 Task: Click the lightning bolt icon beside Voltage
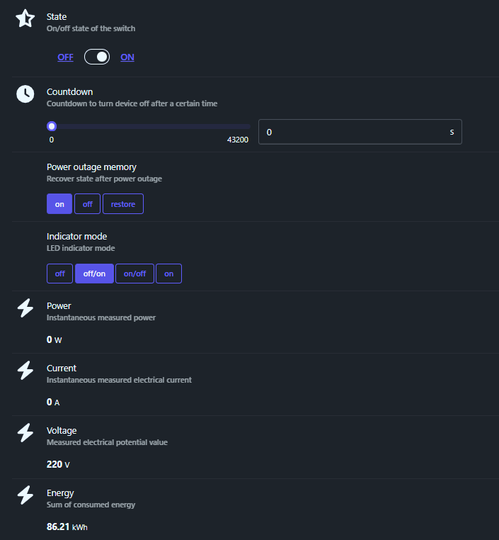click(x=25, y=433)
